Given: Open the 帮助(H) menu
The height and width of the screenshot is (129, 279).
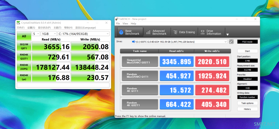Looking at the screenshot, I should 68,27.
